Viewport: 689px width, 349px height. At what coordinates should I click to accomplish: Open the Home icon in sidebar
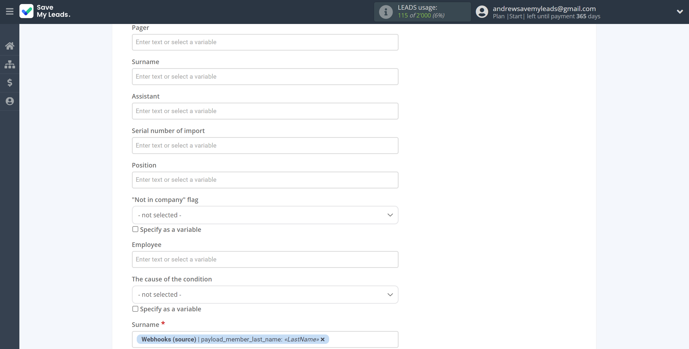point(10,46)
